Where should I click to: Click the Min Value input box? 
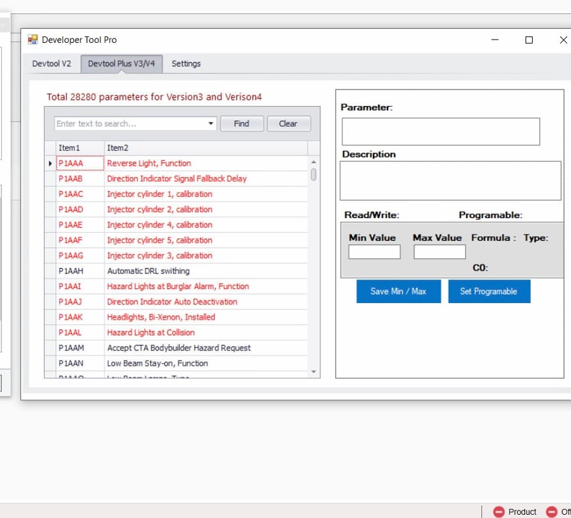374,252
